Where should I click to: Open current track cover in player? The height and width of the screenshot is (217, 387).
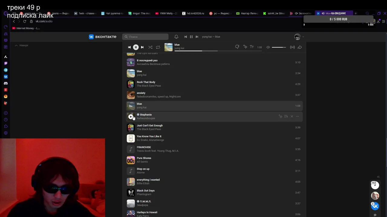168,47
